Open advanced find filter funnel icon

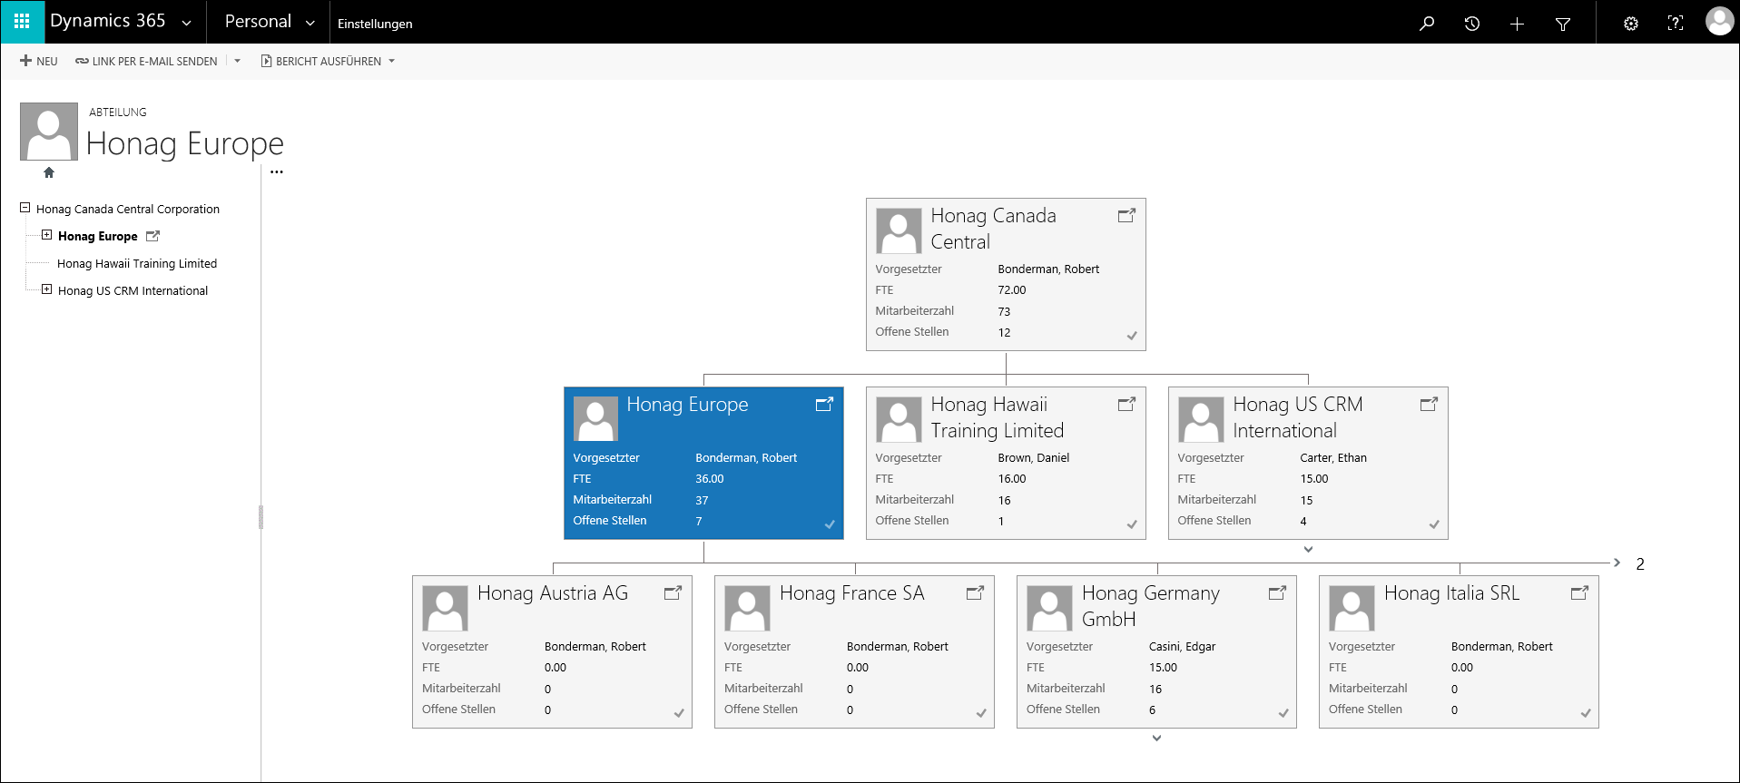pos(1563,24)
